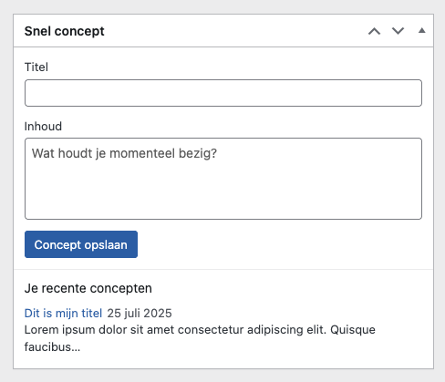Click the Inhoud field label
Screen dimensions: 445x382
[43, 126]
